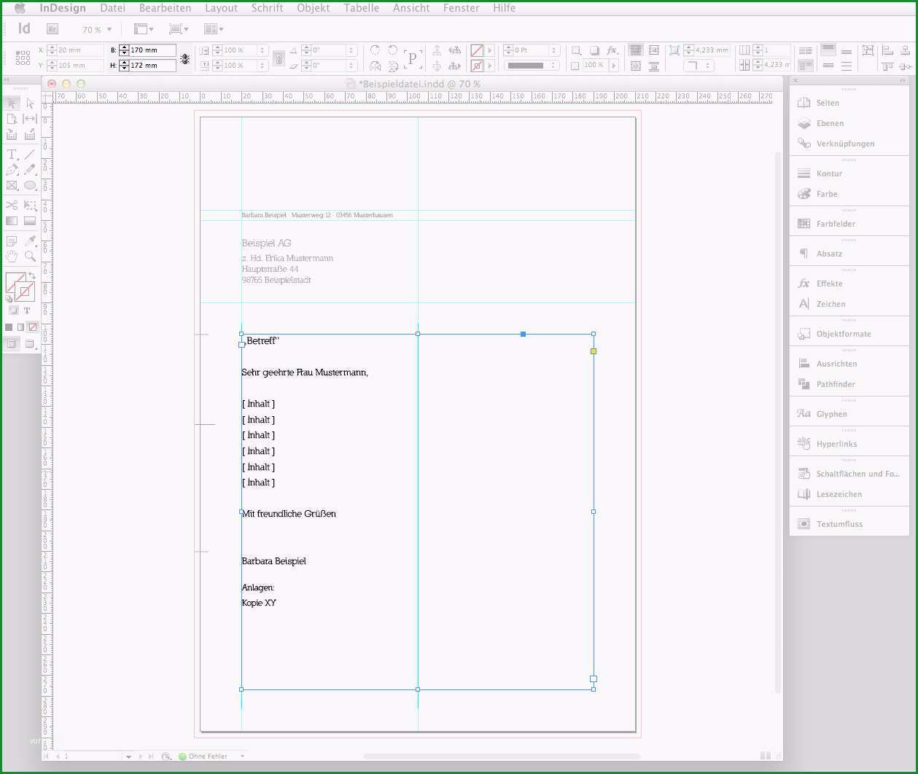Select the Ellipse tool

tap(30, 185)
